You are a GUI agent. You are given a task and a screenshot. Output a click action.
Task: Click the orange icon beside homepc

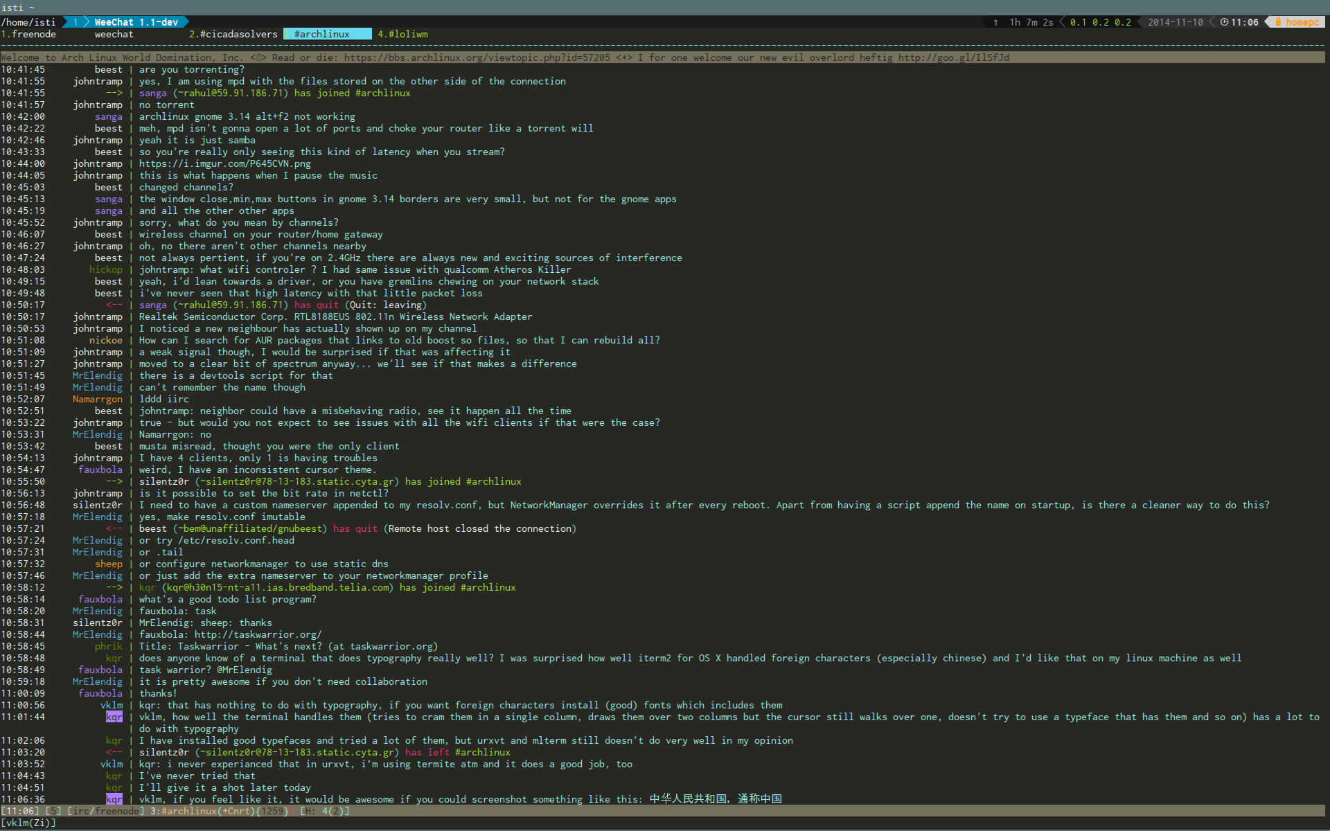1278,22
